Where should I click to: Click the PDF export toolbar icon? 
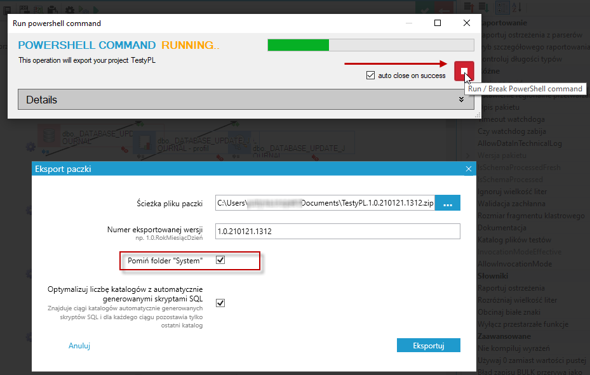(25, 9)
